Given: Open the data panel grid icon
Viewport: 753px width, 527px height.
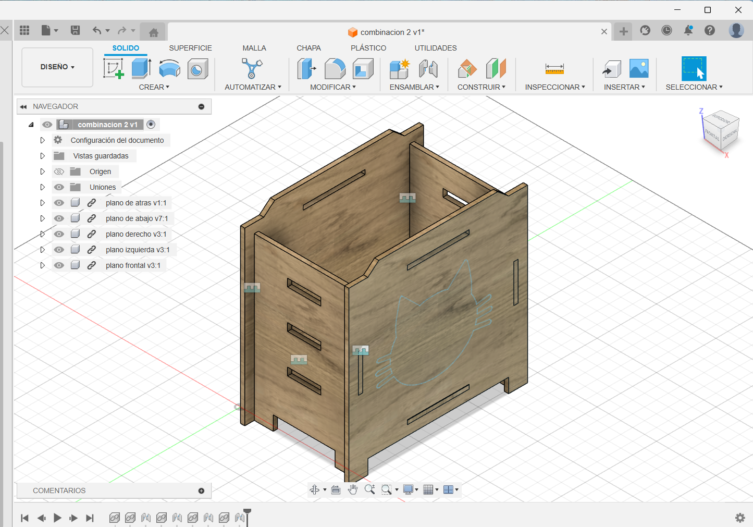Looking at the screenshot, I should [24, 30].
